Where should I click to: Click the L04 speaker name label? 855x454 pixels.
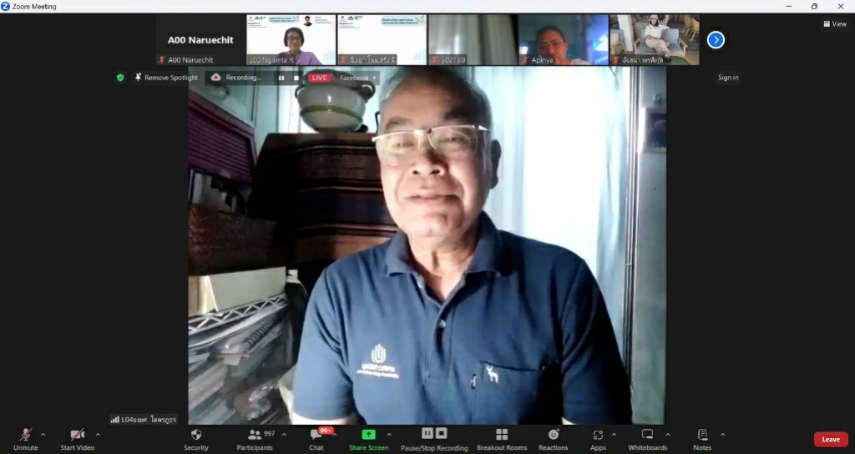(149, 420)
